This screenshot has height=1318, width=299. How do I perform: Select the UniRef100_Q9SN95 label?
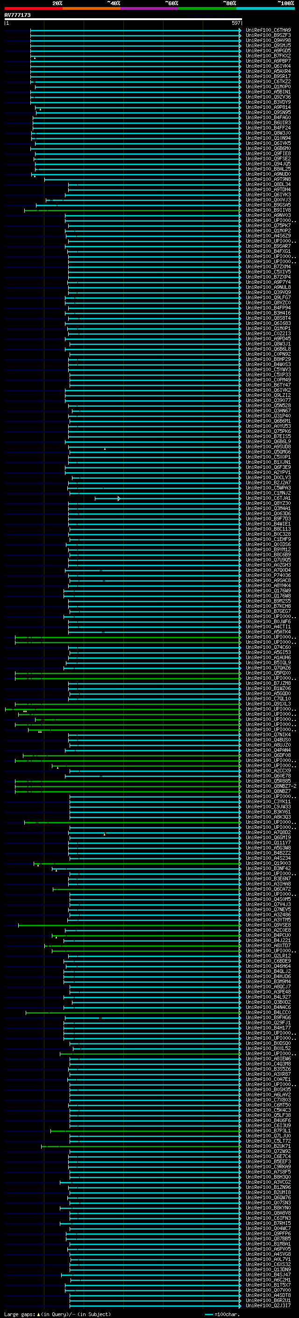[x=268, y=113]
